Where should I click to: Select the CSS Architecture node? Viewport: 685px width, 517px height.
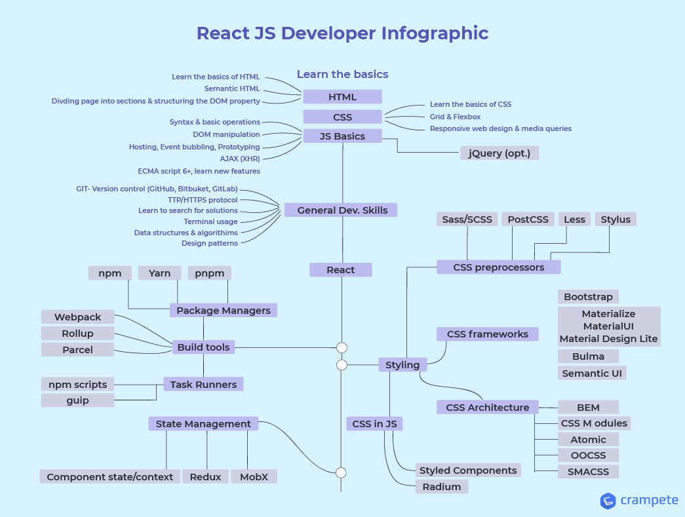pos(487,407)
